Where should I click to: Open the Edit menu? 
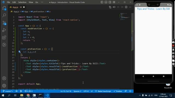click(14, 2)
